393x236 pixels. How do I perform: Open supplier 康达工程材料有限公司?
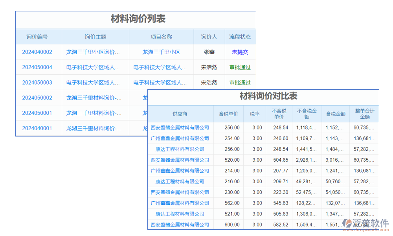(x=180, y=149)
